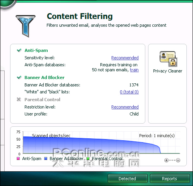Open the 0 (total 0) lists link
The image size is (193, 186).
click(x=129, y=92)
